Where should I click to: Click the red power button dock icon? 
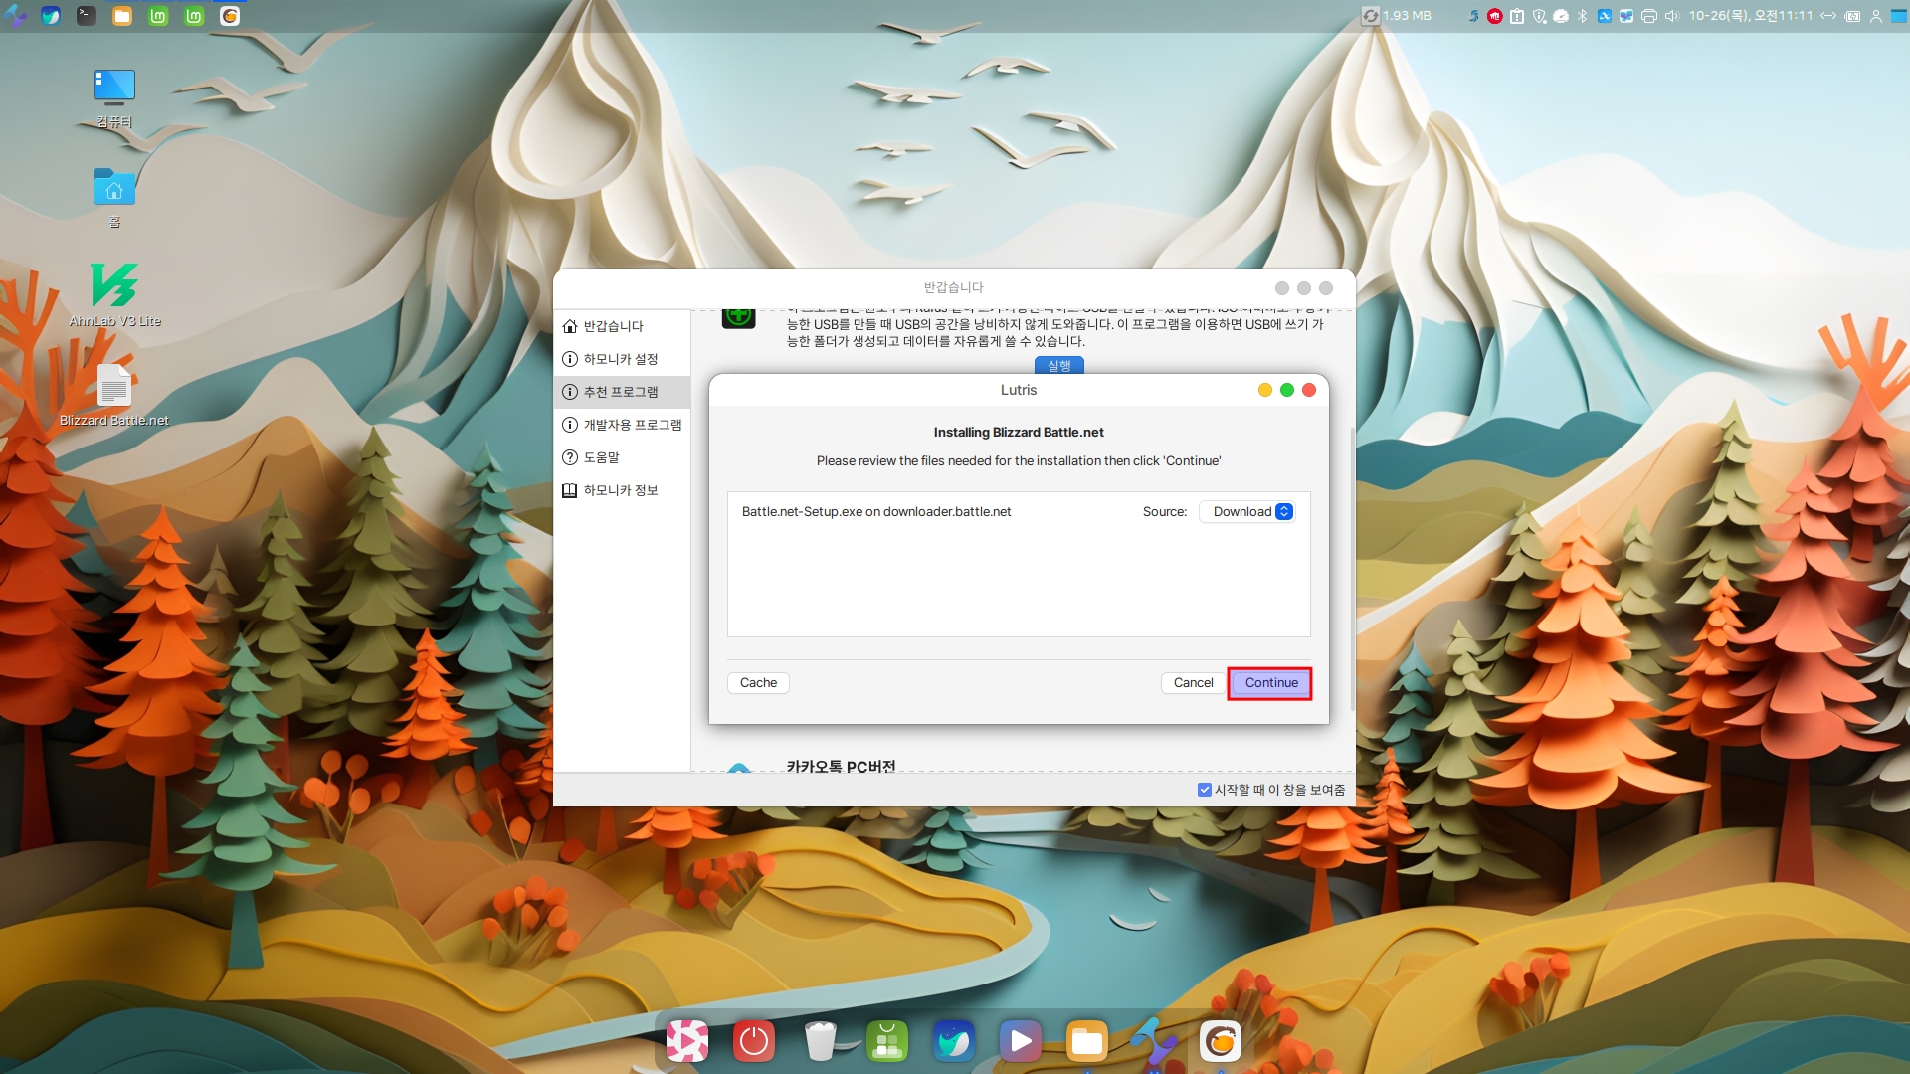click(x=753, y=1041)
